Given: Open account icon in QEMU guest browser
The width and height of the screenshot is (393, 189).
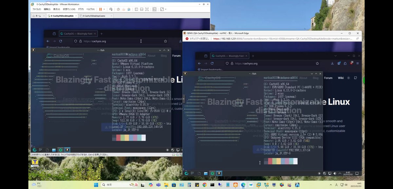Looking at the screenshot, I should 339,63.
